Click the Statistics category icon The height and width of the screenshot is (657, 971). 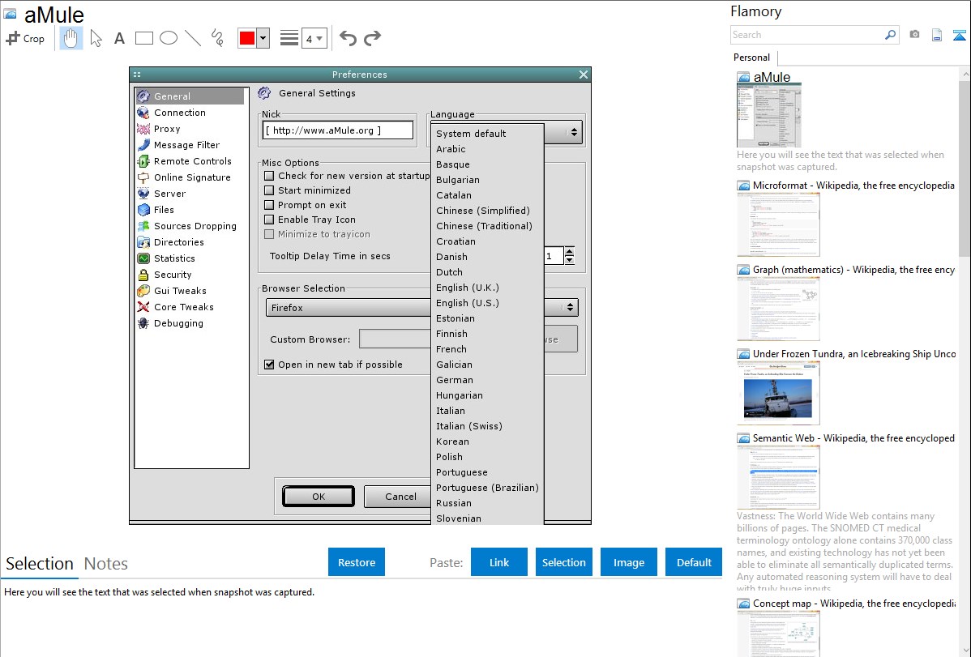pyautogui.click(x=143, y=258)
